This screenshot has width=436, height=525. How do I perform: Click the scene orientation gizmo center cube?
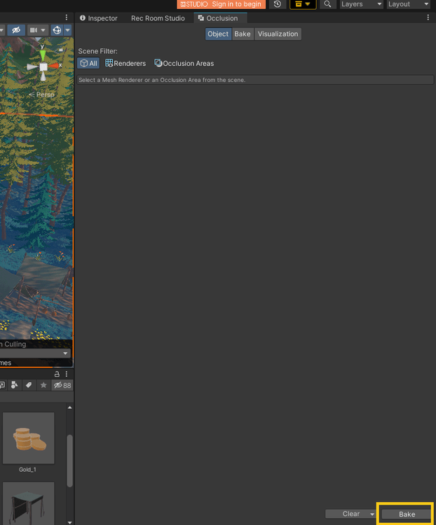pos(43,66)
